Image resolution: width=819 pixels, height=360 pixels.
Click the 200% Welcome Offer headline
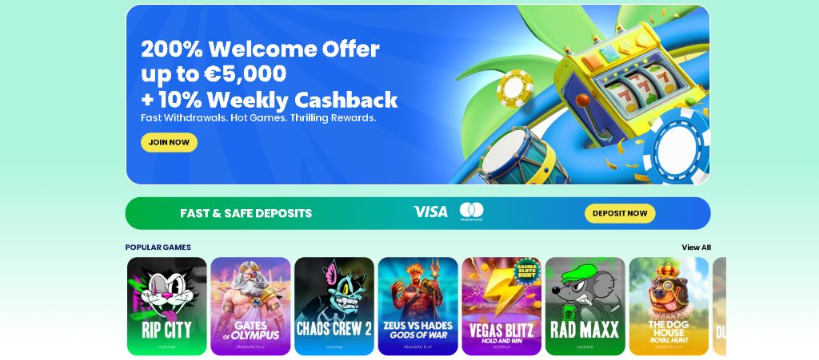pyautogui.click(x=260, y=49)
